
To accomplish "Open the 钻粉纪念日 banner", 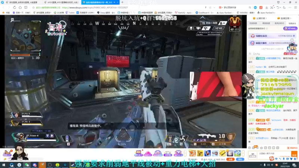I will point(272,36).
